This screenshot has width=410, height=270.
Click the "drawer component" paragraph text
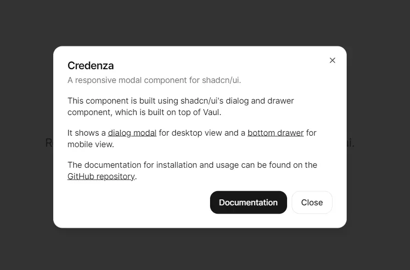coord(87,112)
